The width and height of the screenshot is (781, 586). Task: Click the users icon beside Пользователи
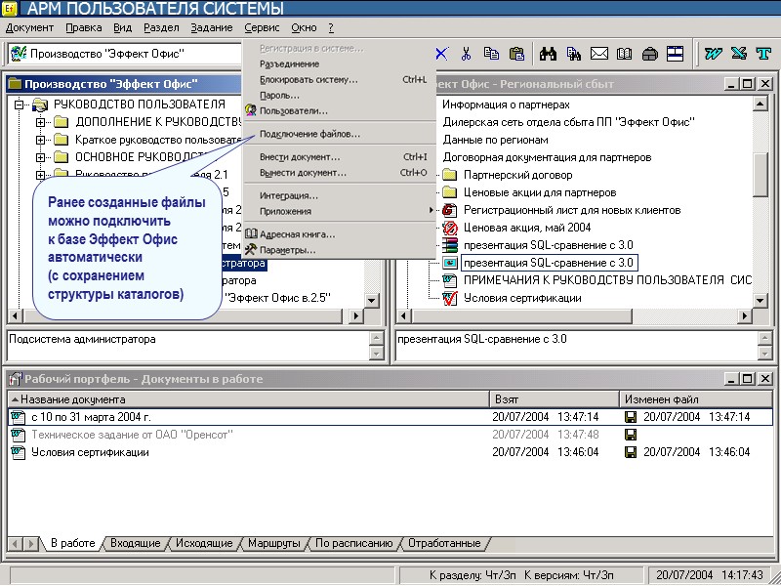tap(251, 110)
